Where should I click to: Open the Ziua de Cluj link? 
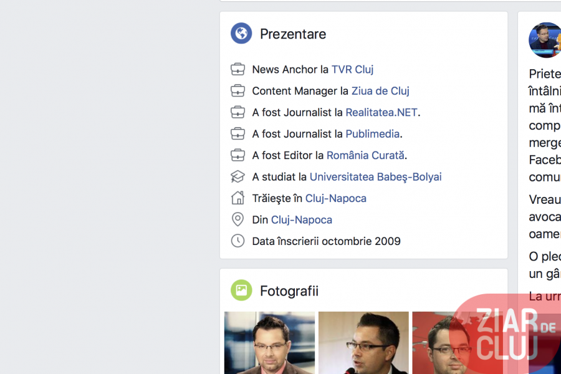point(380,91)
